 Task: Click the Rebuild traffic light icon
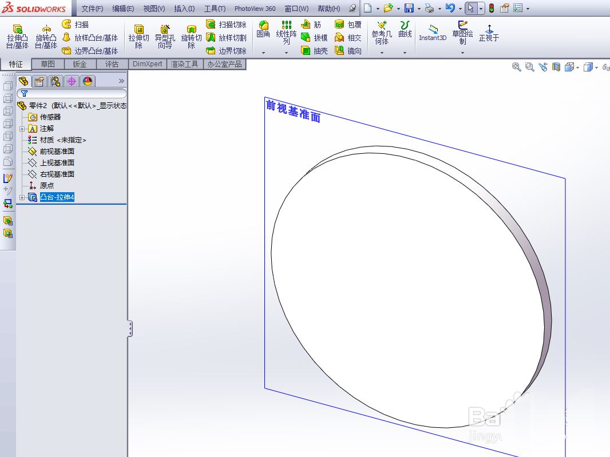click(492, 8)
